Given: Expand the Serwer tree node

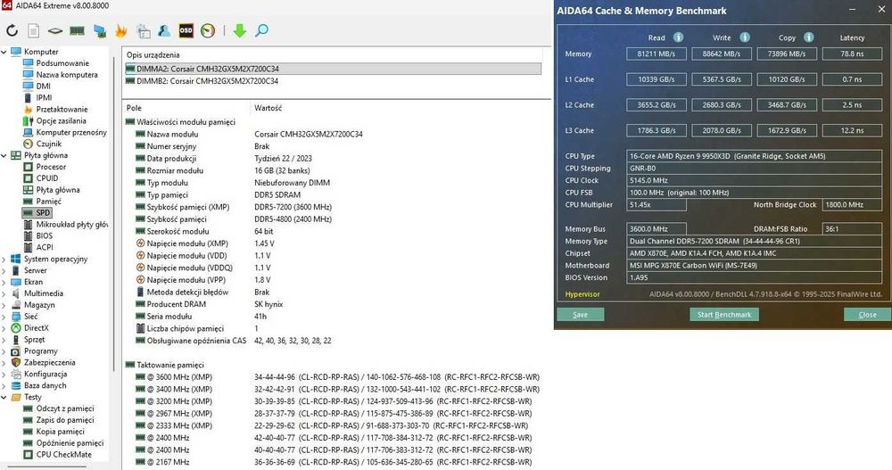Looking at the screenshot, I should click(4, 270).
